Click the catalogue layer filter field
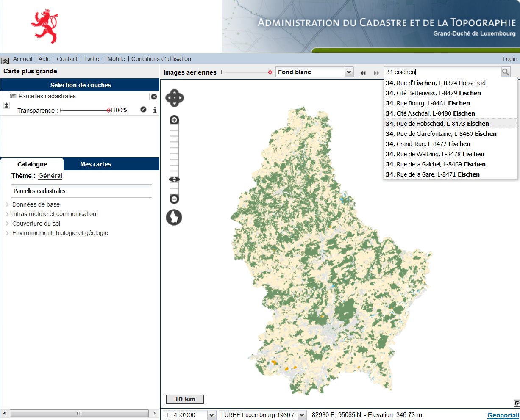Image resolution: width=520 pixels, height=420 pixels. pos(81,191)
